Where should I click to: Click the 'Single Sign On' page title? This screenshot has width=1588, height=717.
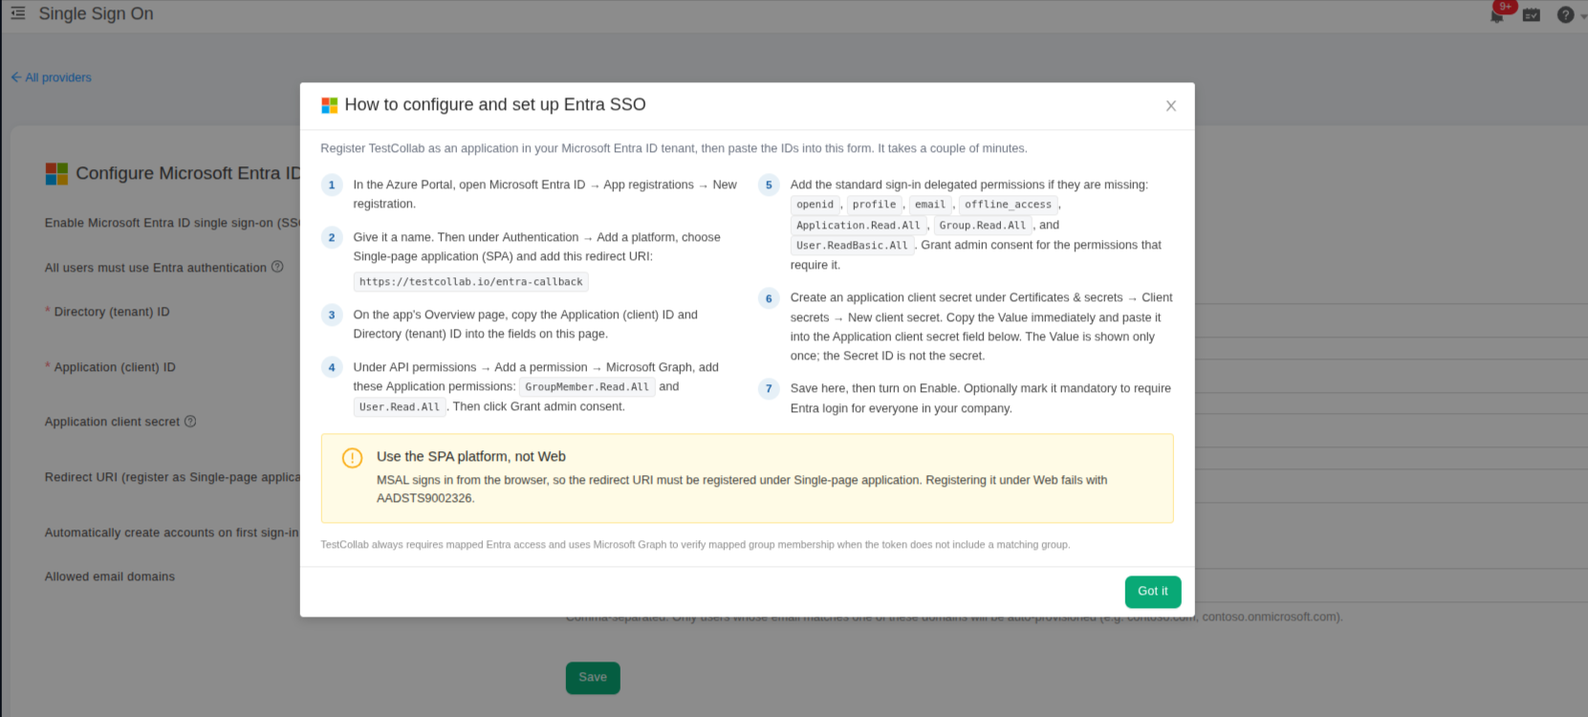point(96,13)
